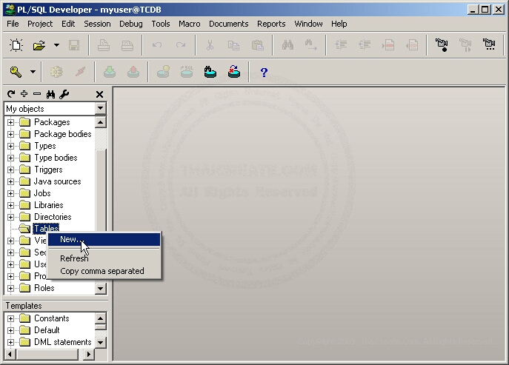Select Refresh in the context menu
The height and width of the screenshot is (365, 509).
tap(74, 258)
